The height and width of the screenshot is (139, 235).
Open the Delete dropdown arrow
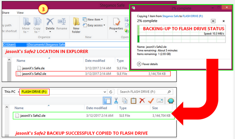click(50, 31)
